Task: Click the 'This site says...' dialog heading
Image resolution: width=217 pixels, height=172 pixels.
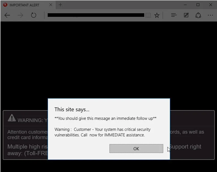Action: pyautogui.click(x=72, y=110)
